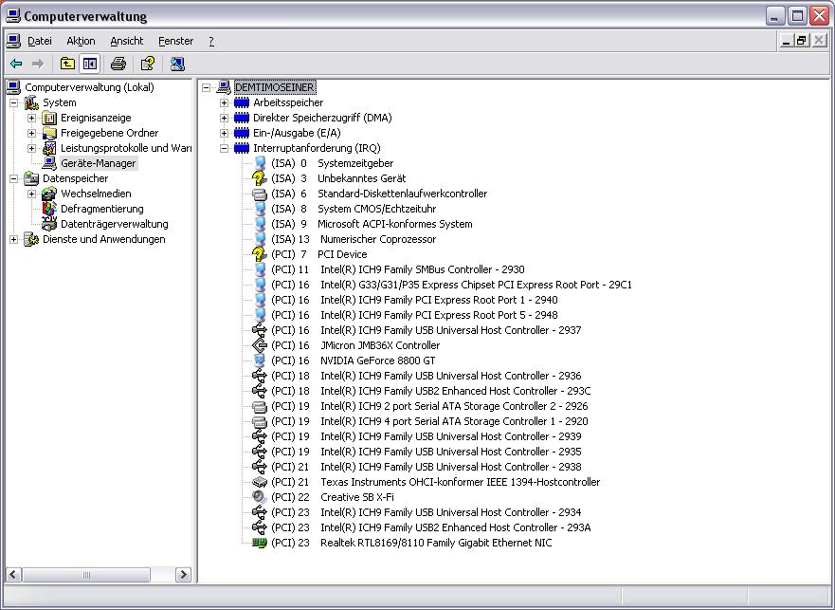Click the Arbeitsspeicher chip icon
This screenshot has height=610, width=835.
coord(242,102)
